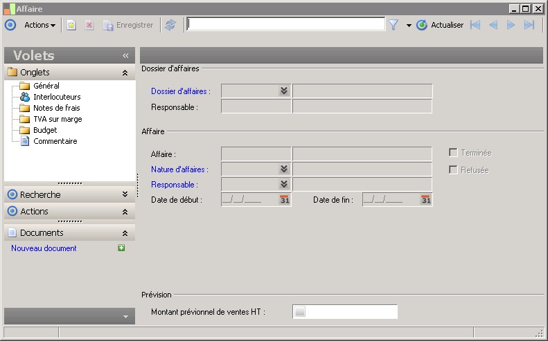Open the Nature d'affaires dropdown
This screenshot has width=548, height=341.
point(284,169)
